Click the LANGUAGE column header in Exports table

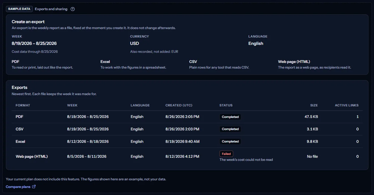click(x=140, y=105)
